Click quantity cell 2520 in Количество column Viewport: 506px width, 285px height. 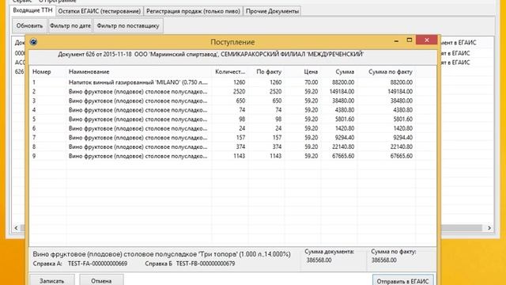(239, 92)
